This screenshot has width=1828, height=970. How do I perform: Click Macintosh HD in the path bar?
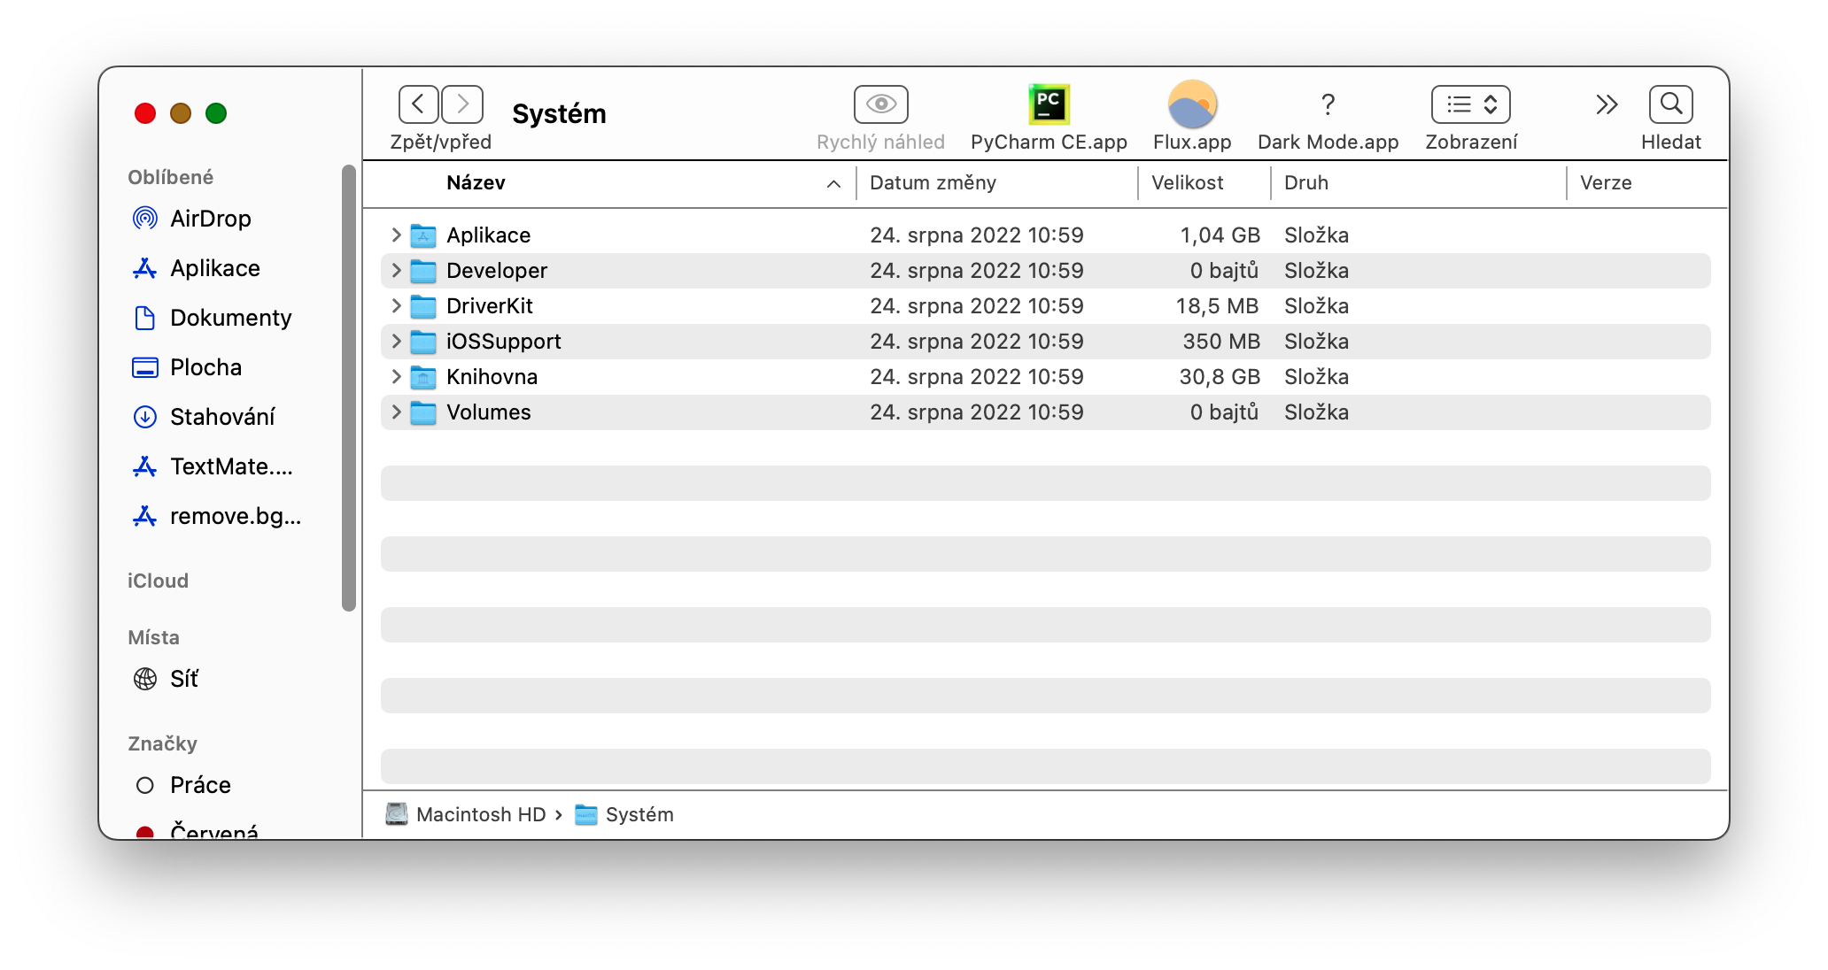pyautogui.click(x=480, y=814)
